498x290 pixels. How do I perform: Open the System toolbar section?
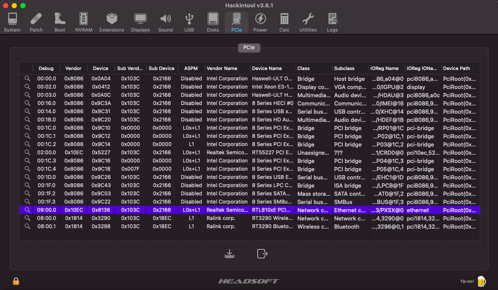12,22
